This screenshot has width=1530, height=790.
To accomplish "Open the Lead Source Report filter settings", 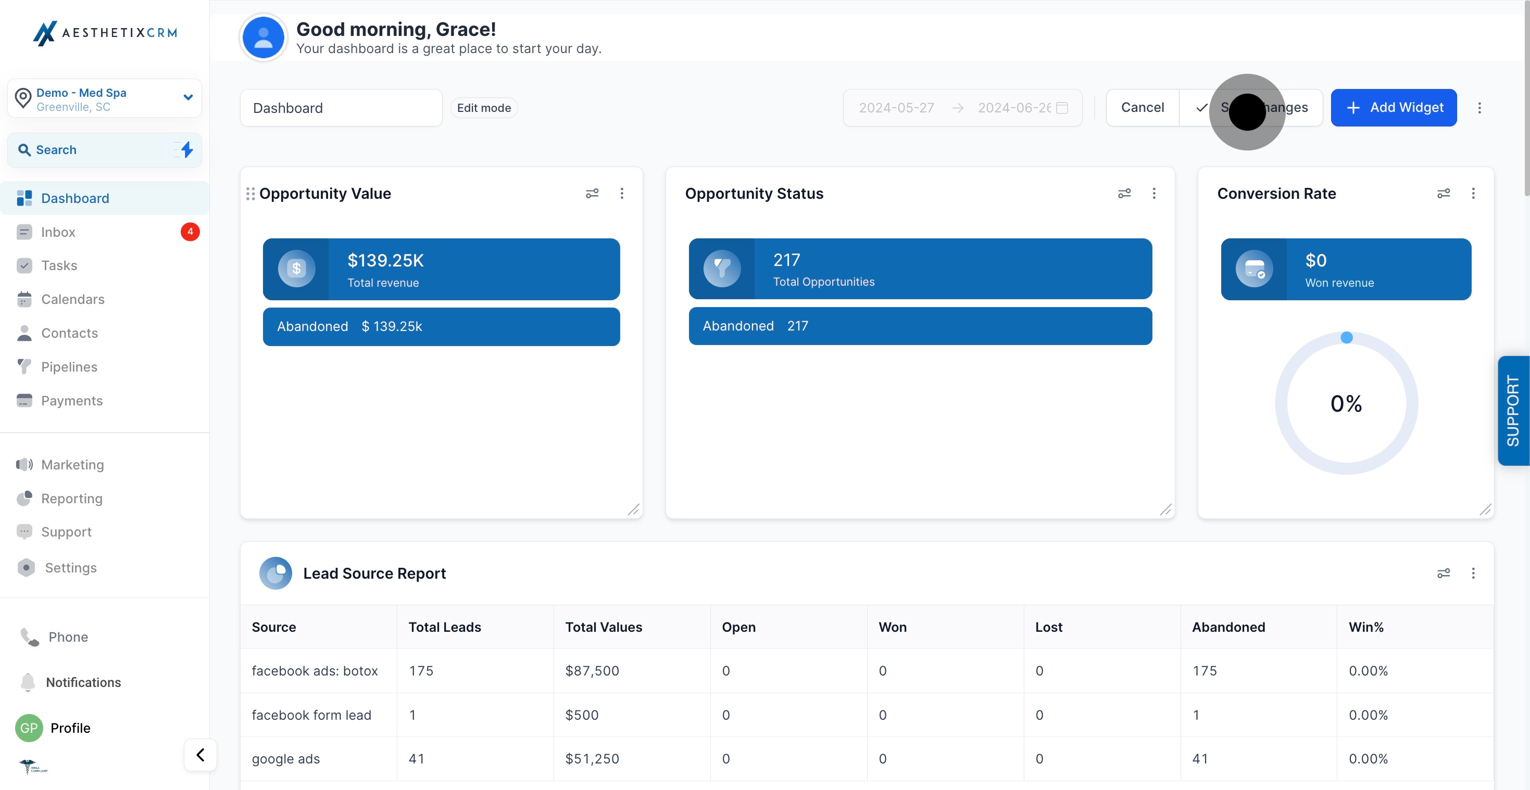I will click(x=1443, y=574).
